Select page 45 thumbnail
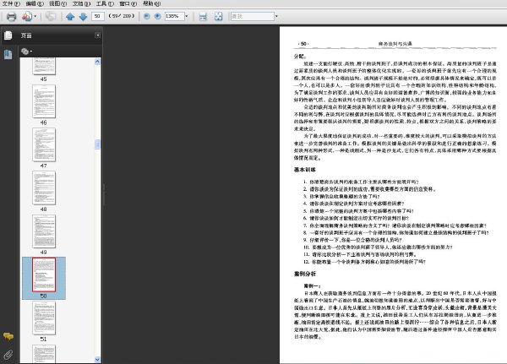Viewport: 507px width, 364px height. (44, 67)
